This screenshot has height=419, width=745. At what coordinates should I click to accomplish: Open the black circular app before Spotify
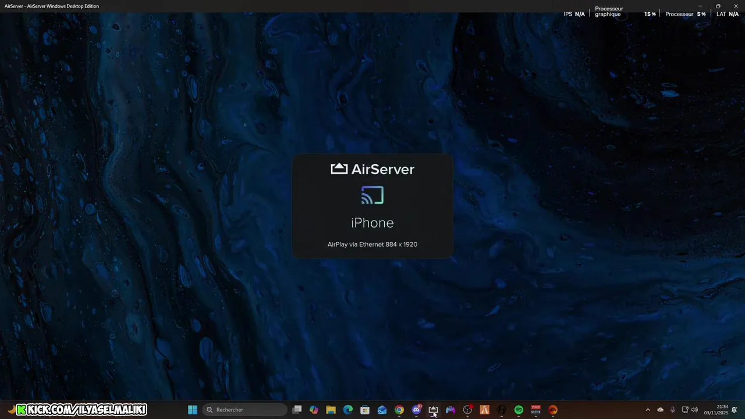502,410
